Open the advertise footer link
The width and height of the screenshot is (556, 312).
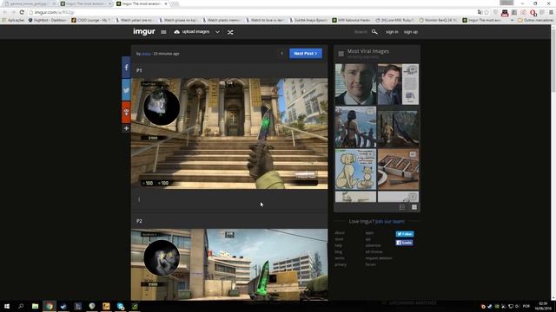pyautogui.click(x=373, y=245)
